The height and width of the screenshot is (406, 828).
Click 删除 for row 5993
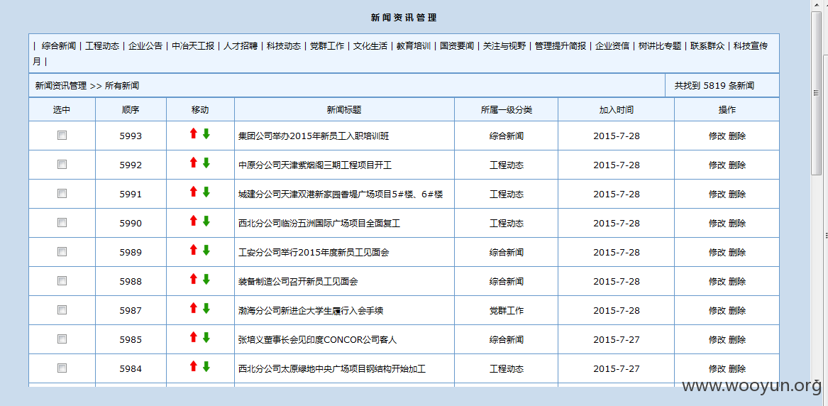[x=737, y=136]
